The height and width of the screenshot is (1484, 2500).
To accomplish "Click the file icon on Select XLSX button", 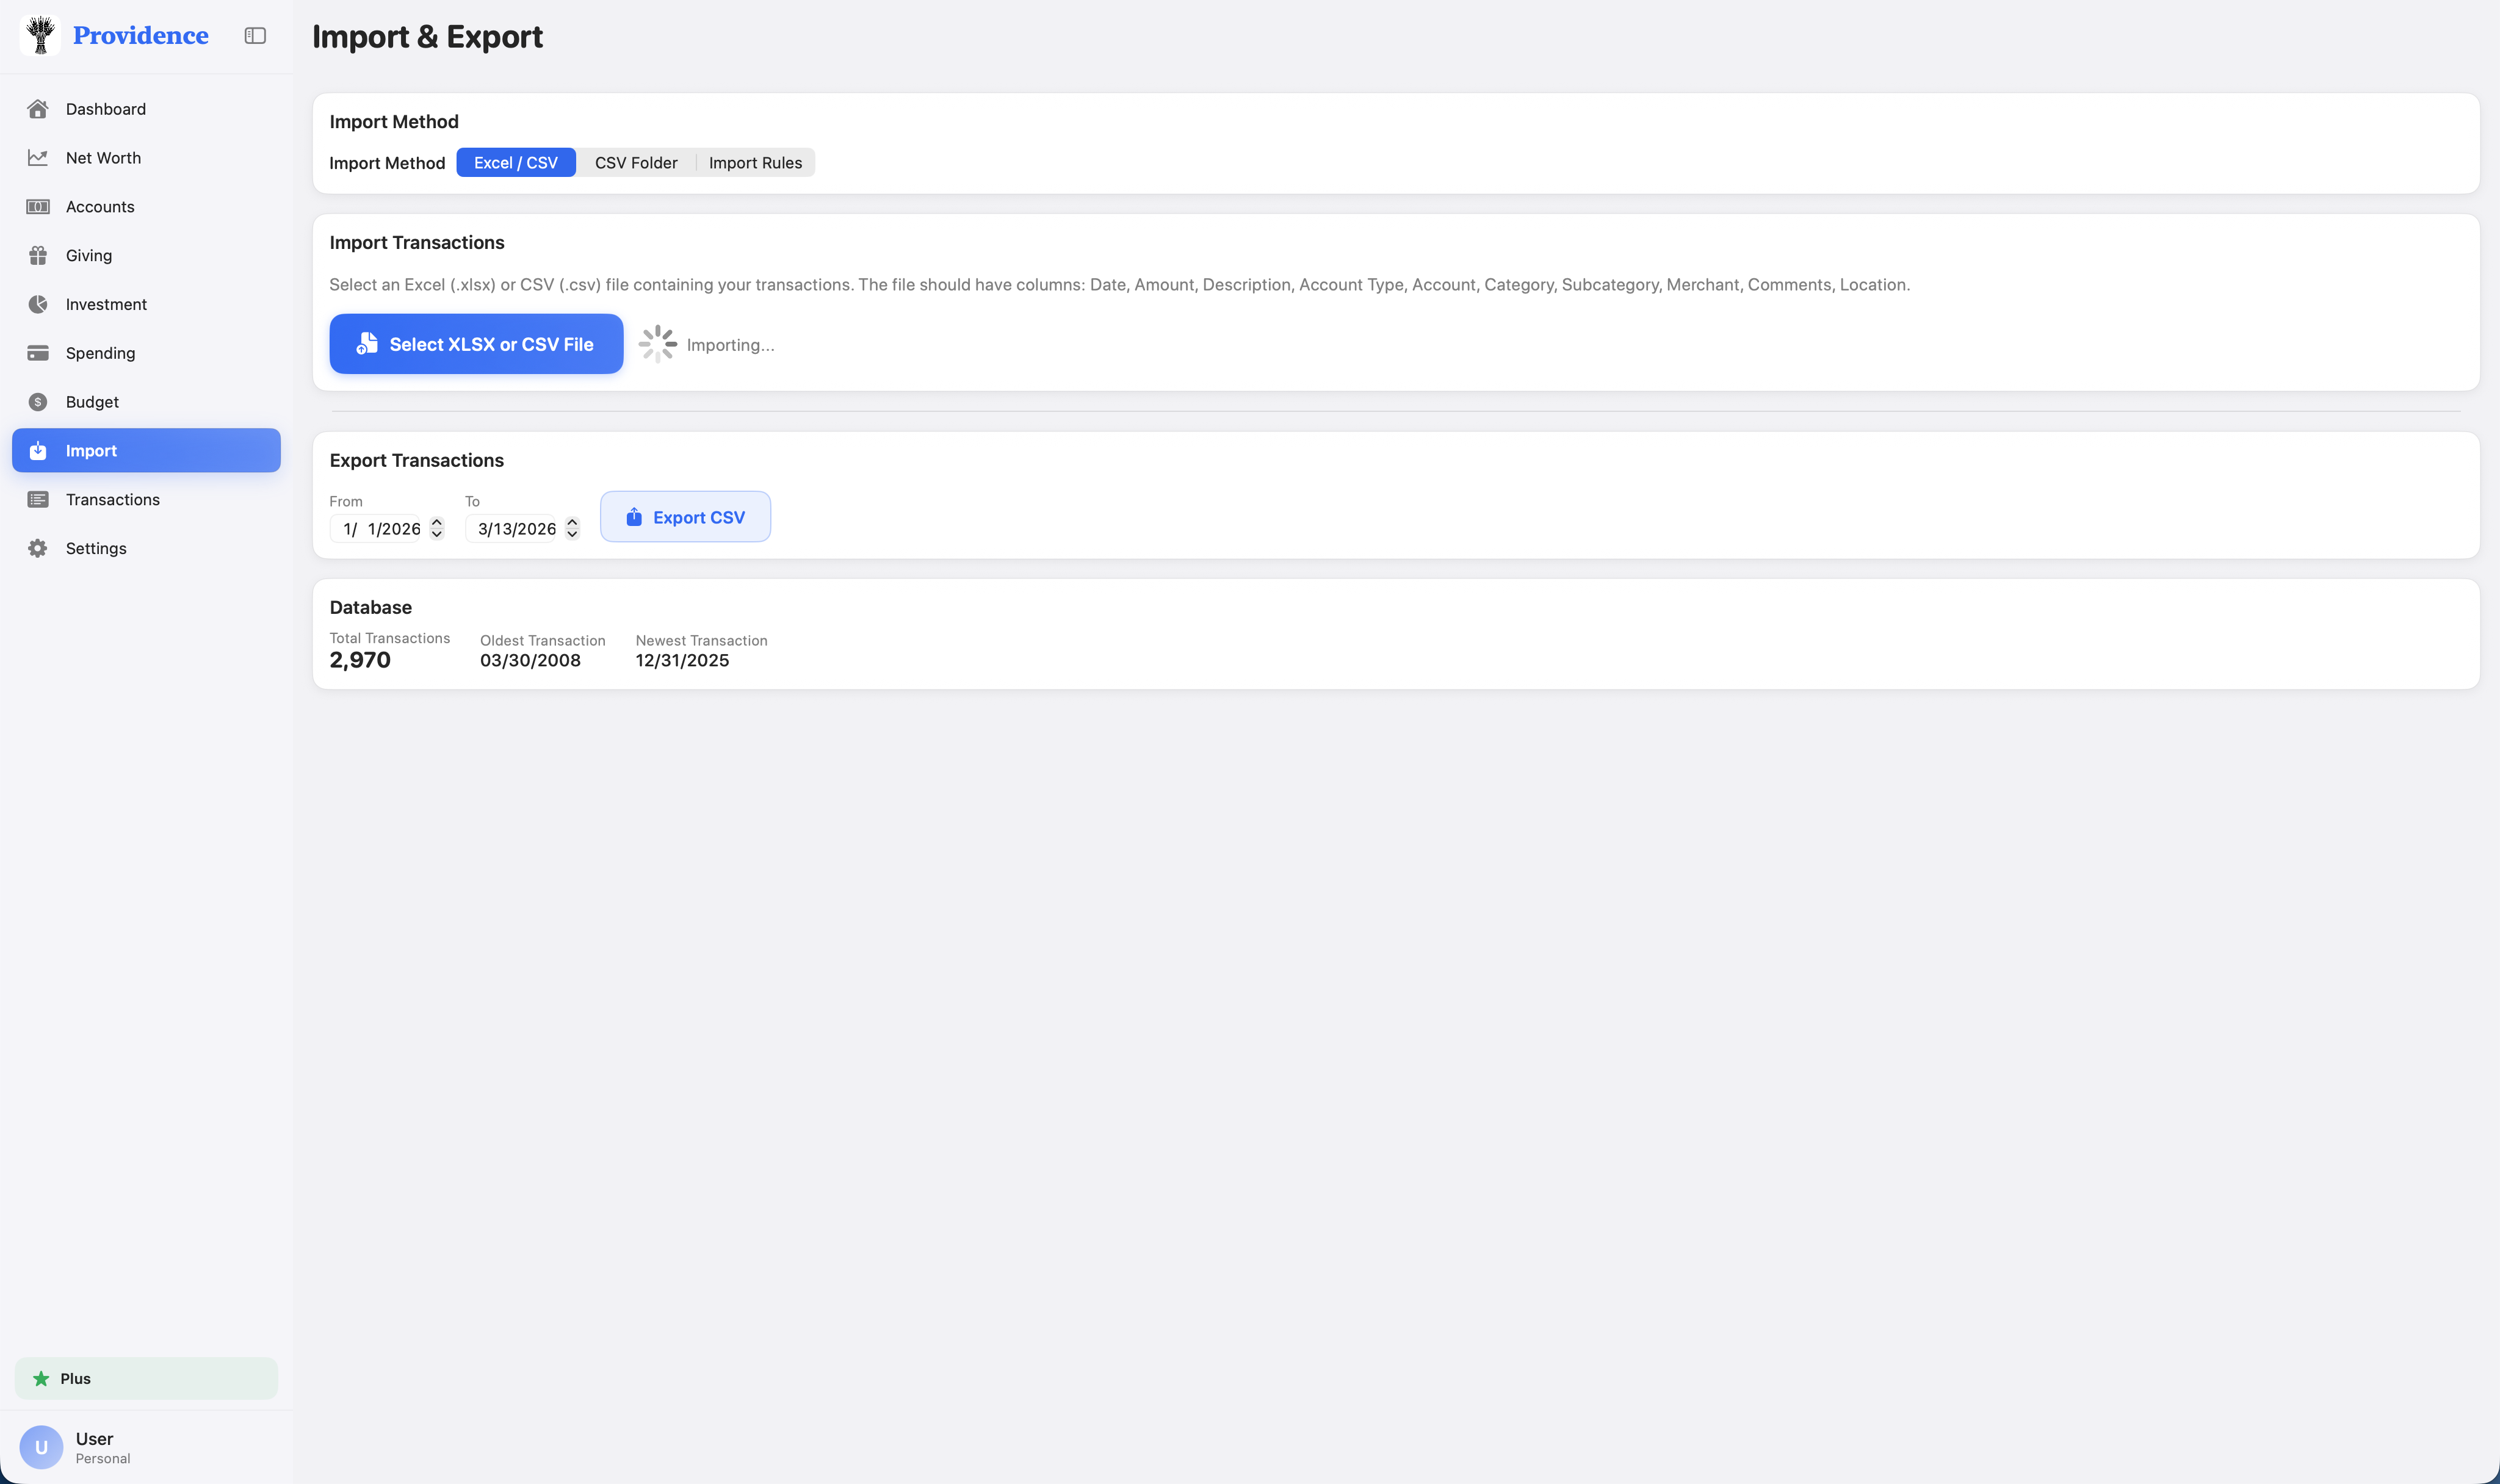I will (x=367, y=344).
